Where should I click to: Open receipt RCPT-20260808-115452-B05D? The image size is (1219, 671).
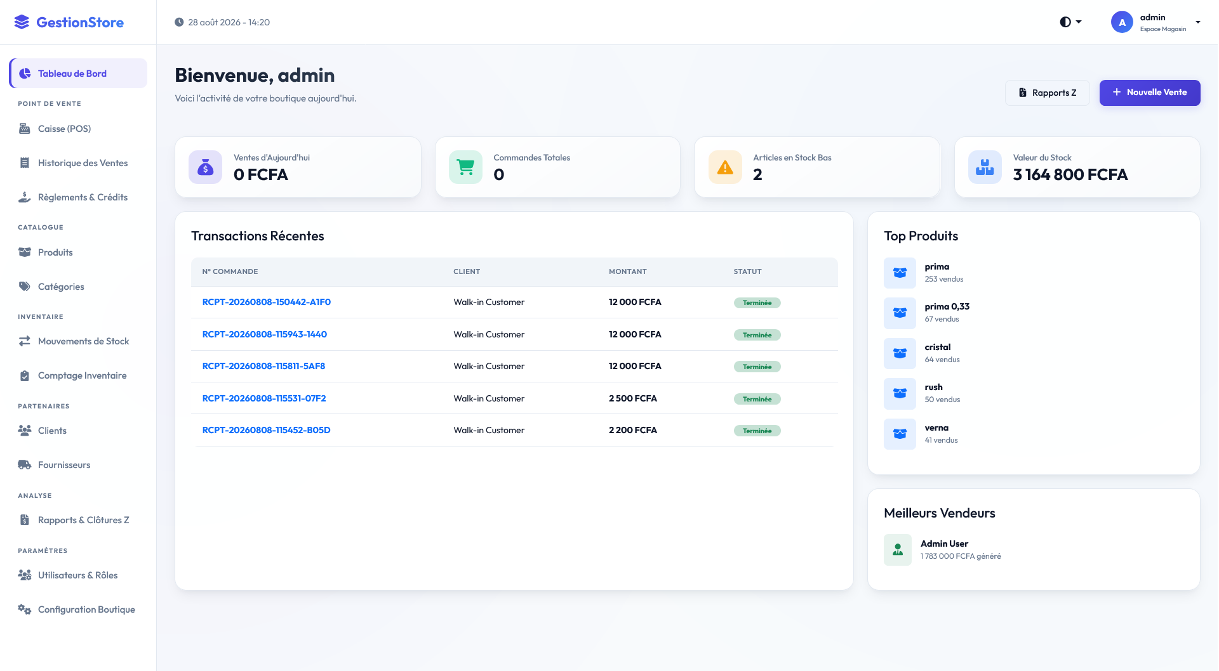point(266,431)
